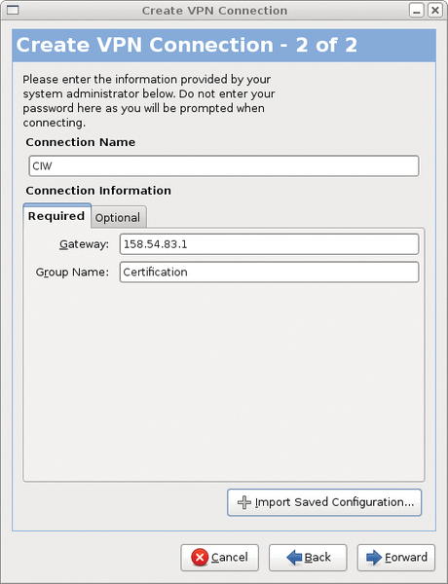This screenshot has height=584, width=448.
Task: Click the blue "2 of 2" header banner
Action: coord(224,46)
